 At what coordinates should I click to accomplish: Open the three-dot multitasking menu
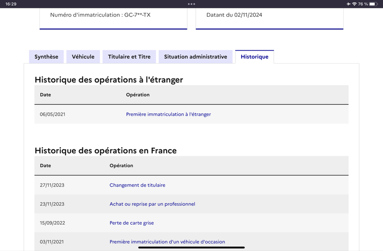[x=191, y=4]
